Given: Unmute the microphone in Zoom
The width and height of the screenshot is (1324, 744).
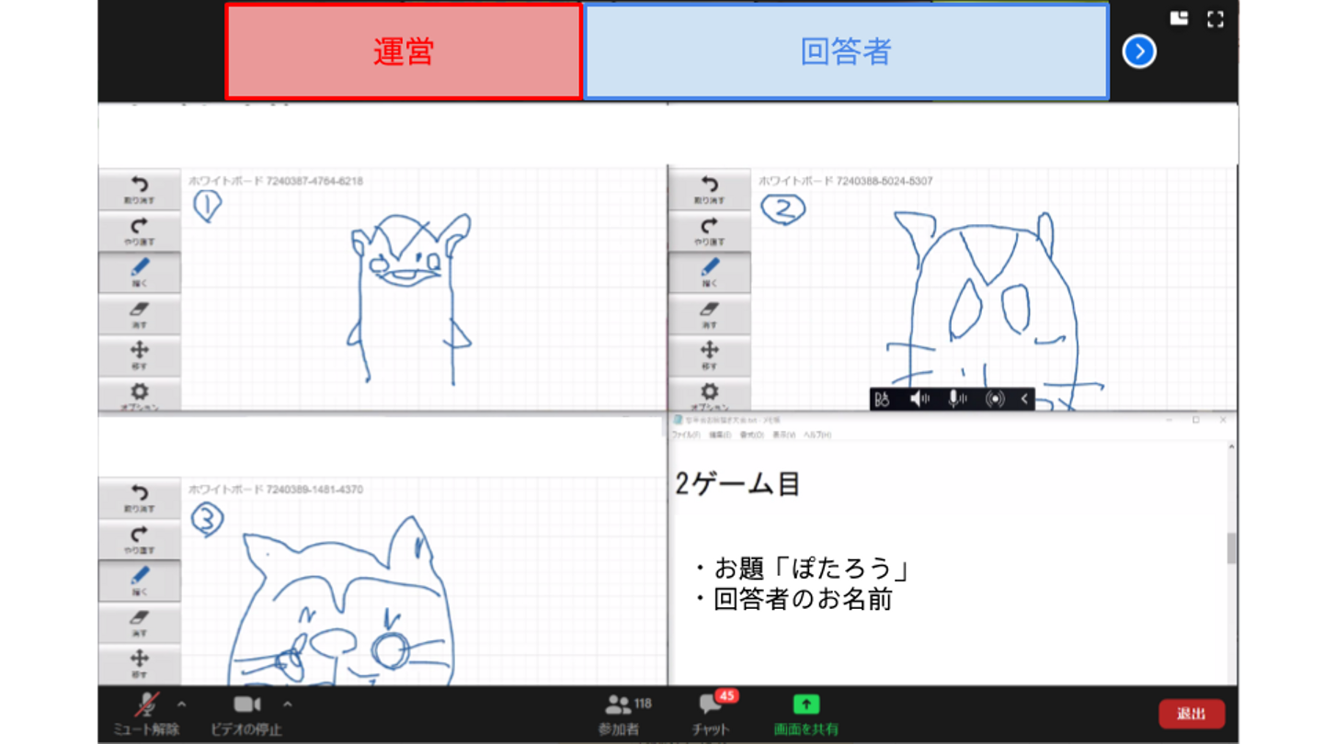Looking at the screenshot, I should (146, 714).
